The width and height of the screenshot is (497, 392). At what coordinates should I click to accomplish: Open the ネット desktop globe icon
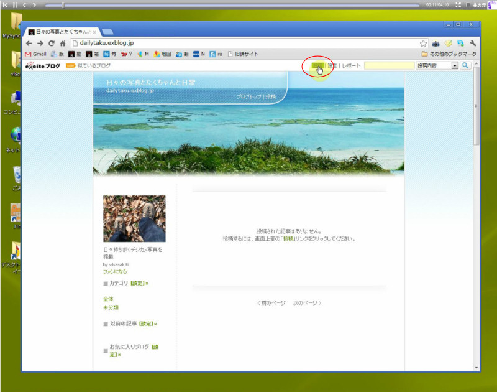12,139
